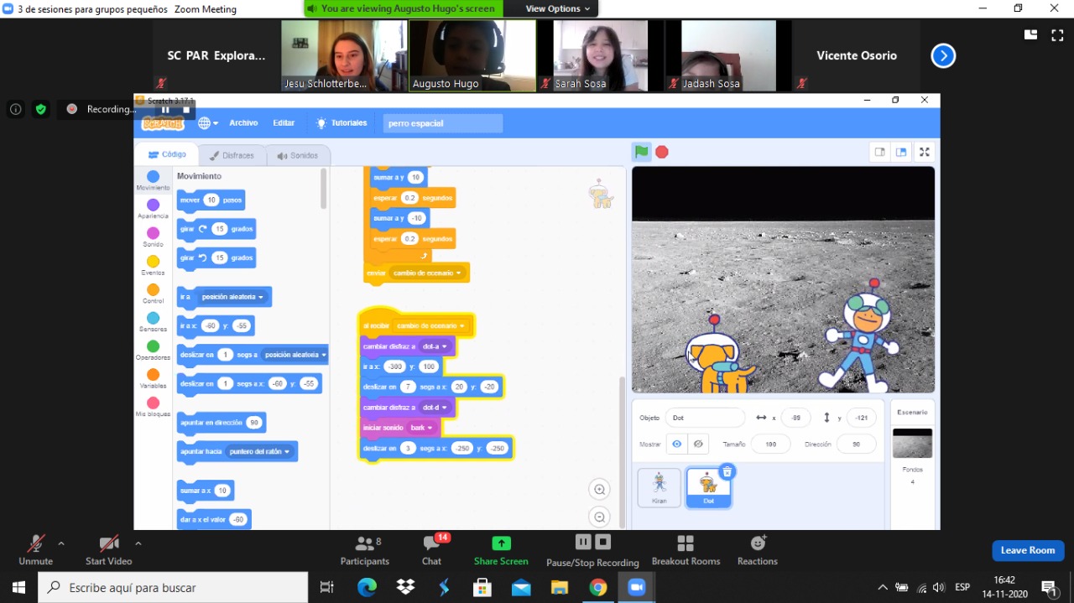Viewport: 1074px width, 603px height.
Task: Open the Archivo menu
Action: [243, 123]
